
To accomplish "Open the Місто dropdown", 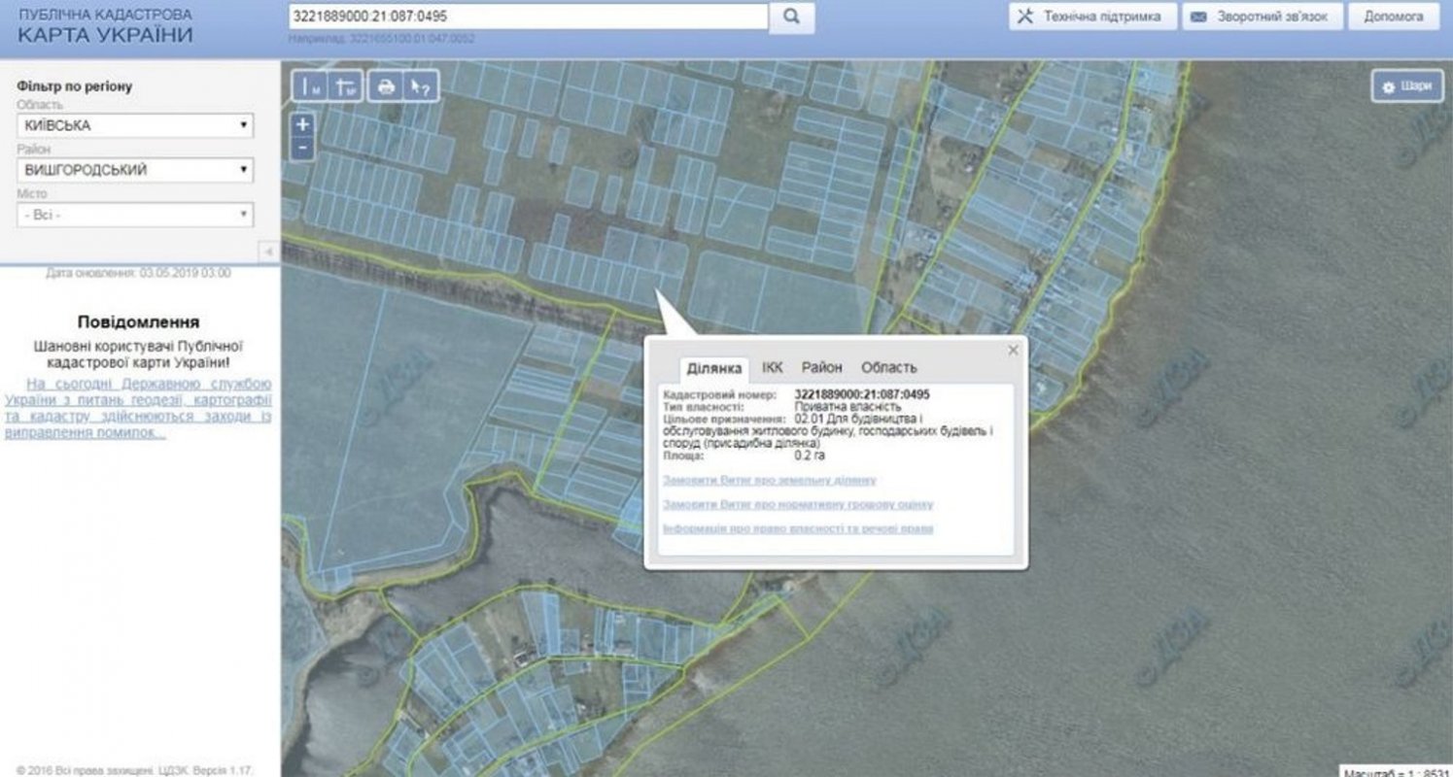I will coord(135,215).
